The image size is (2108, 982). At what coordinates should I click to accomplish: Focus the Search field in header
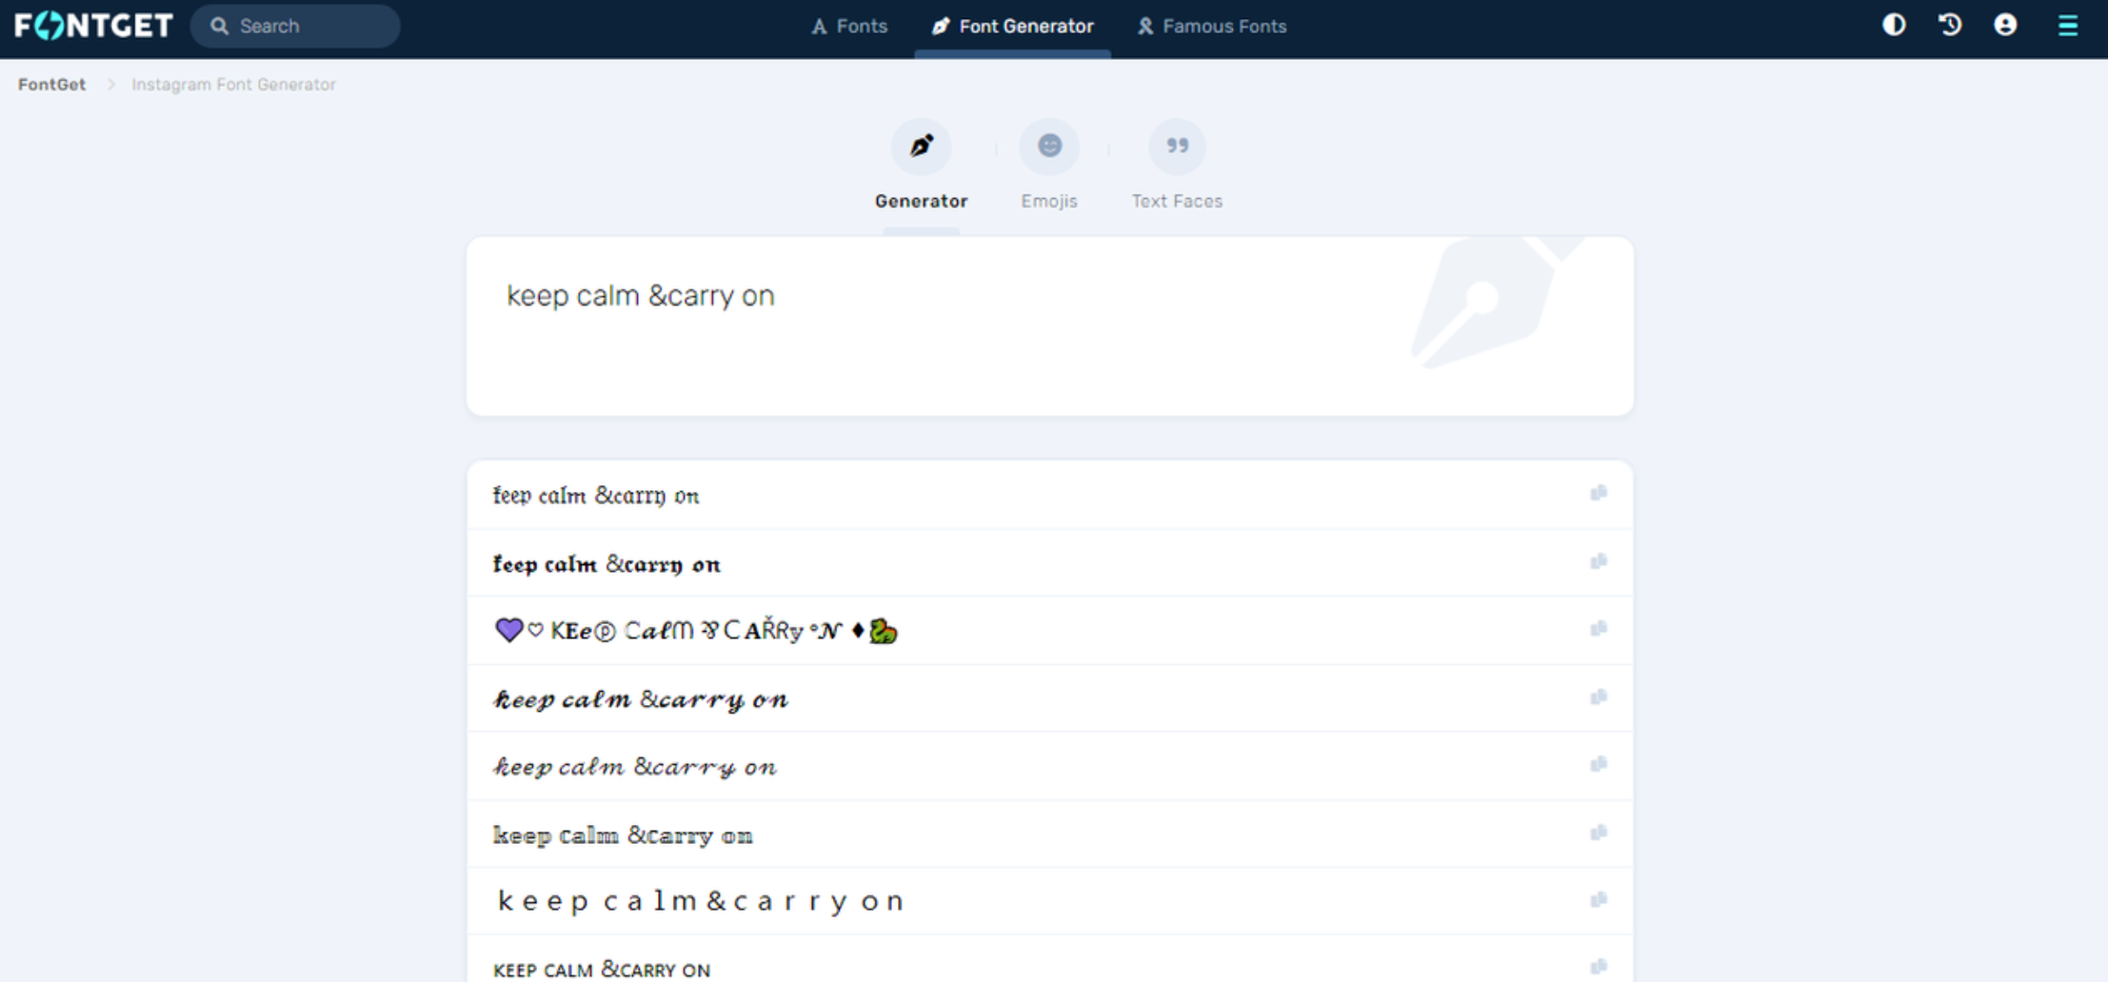point(295,26)
